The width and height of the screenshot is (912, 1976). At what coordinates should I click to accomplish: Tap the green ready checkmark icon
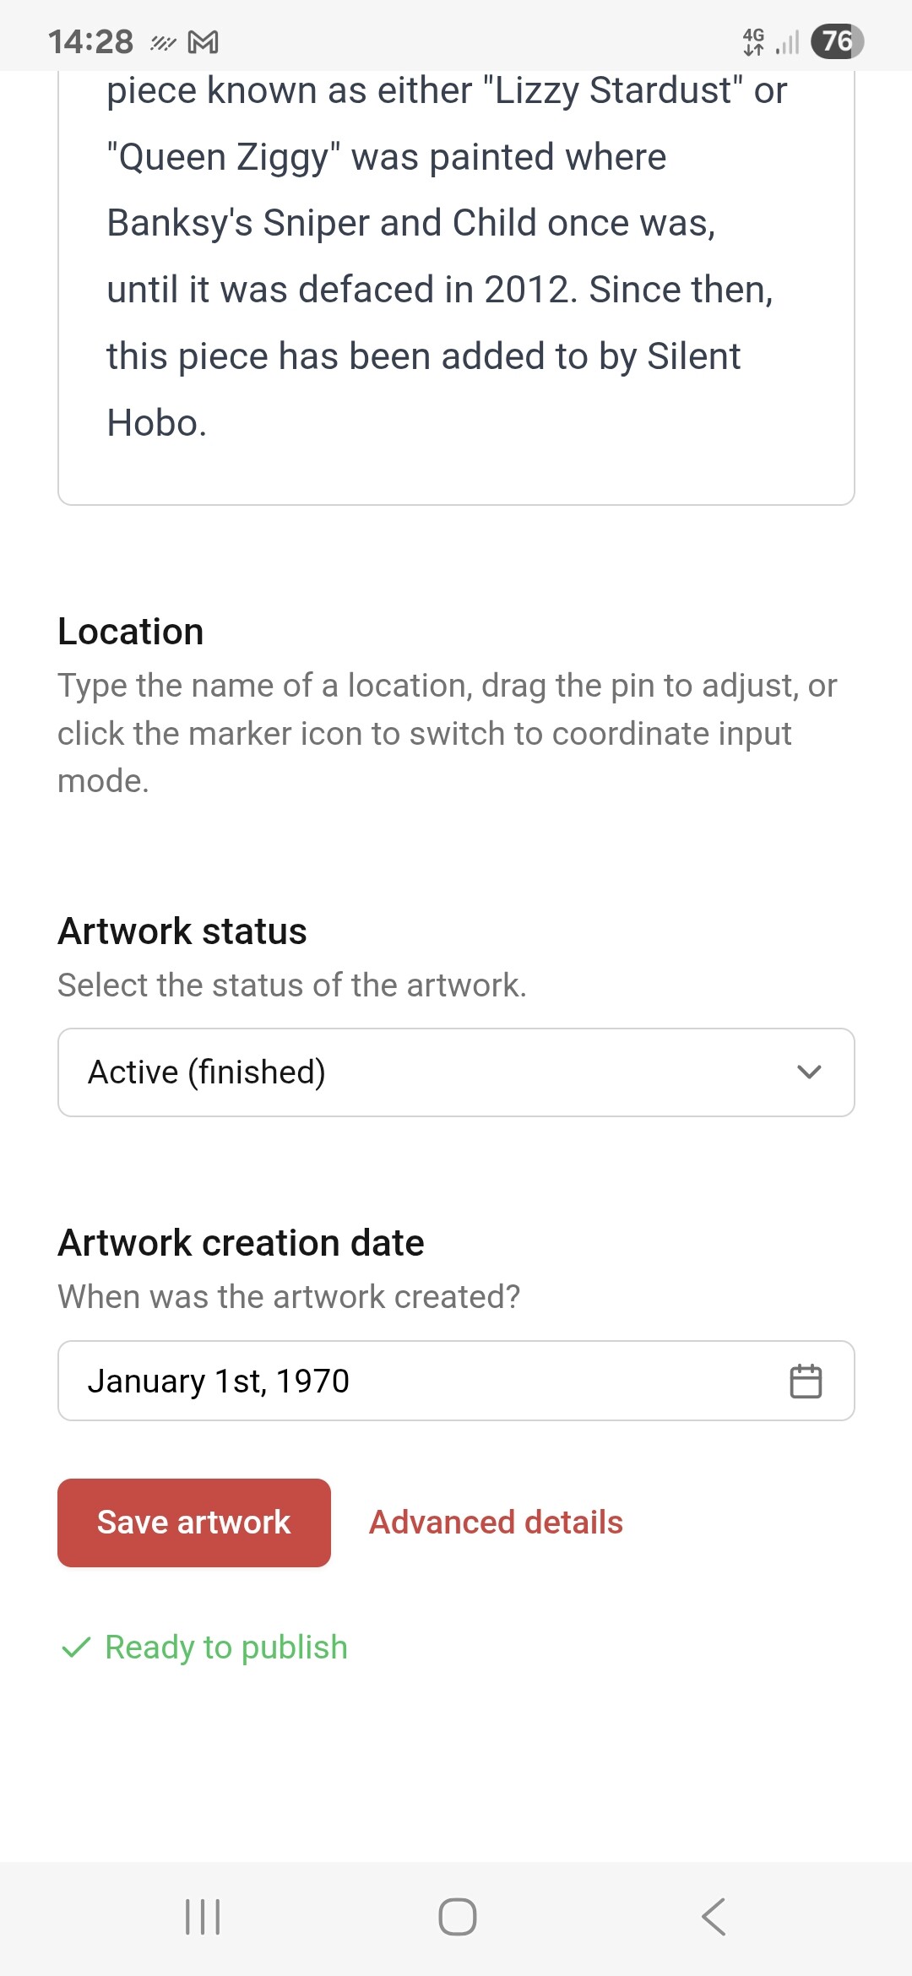click(76, 1647)
